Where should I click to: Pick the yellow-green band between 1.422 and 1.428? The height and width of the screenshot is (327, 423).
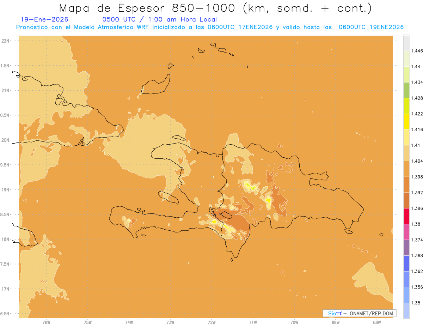click(x=406, y=106)
